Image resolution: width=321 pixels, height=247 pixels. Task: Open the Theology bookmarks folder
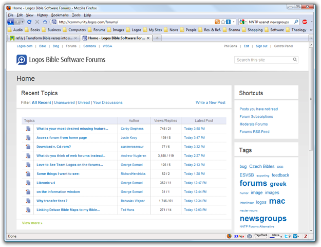tap(296, 30)
